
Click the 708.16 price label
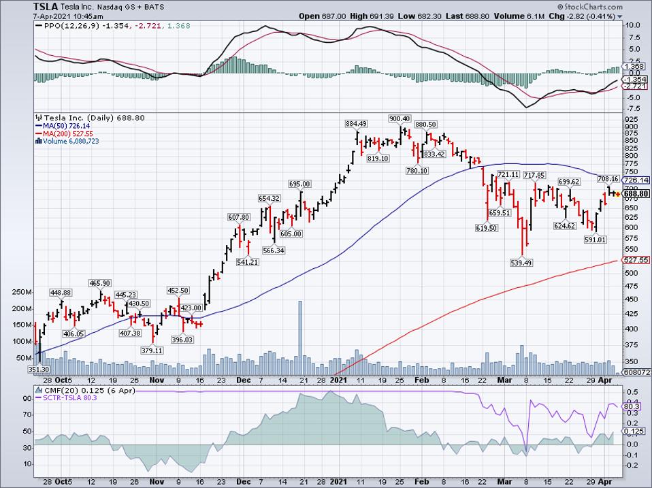(608, 179)
